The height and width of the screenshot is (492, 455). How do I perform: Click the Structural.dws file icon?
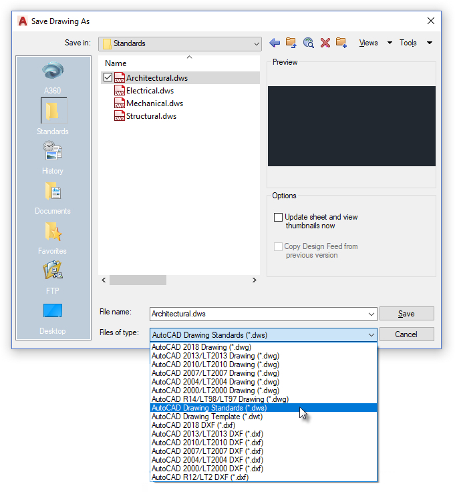(x=120, y=115)
